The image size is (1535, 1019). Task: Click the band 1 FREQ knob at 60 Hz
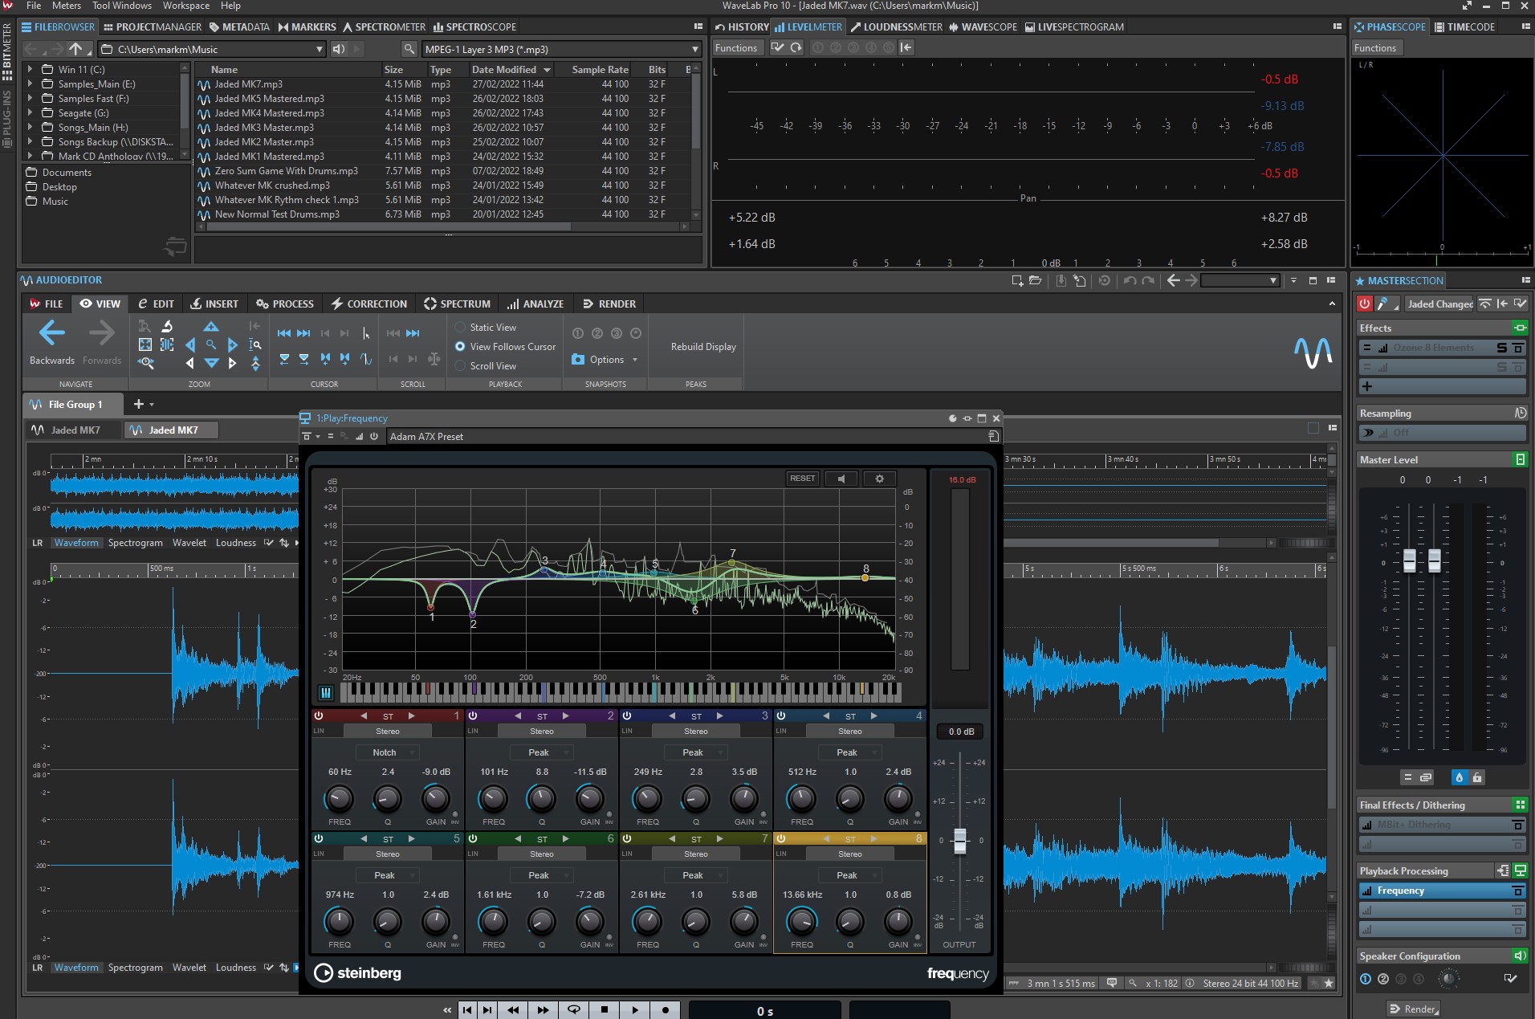[339, 798]
